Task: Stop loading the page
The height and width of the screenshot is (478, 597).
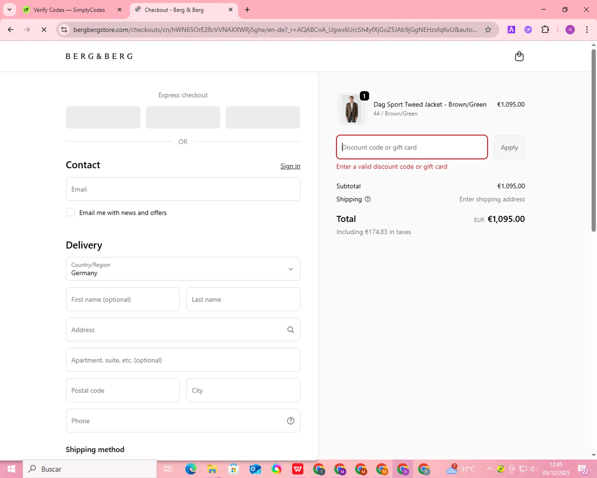Action: [44, 29]
